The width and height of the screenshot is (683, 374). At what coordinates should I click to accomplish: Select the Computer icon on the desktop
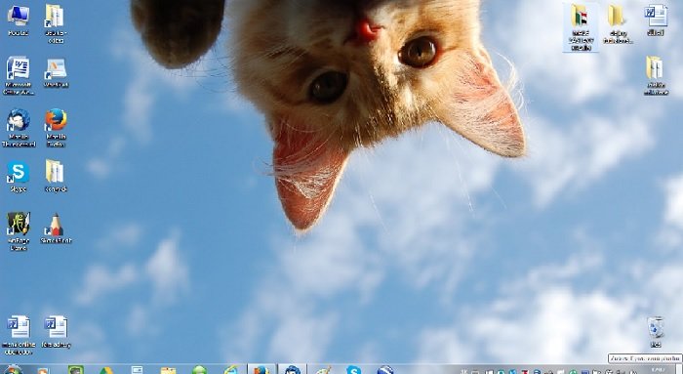(x=19, y=21)
